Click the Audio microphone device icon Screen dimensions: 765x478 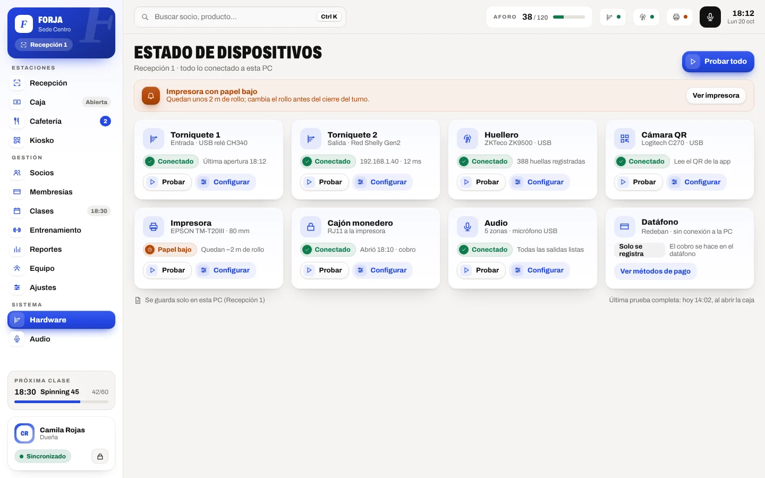pos(467,227)
